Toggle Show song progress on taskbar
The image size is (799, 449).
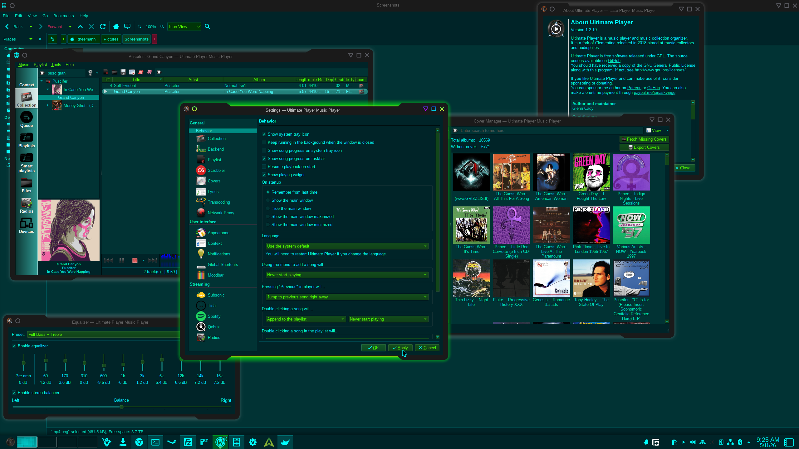tap(264, 159)
